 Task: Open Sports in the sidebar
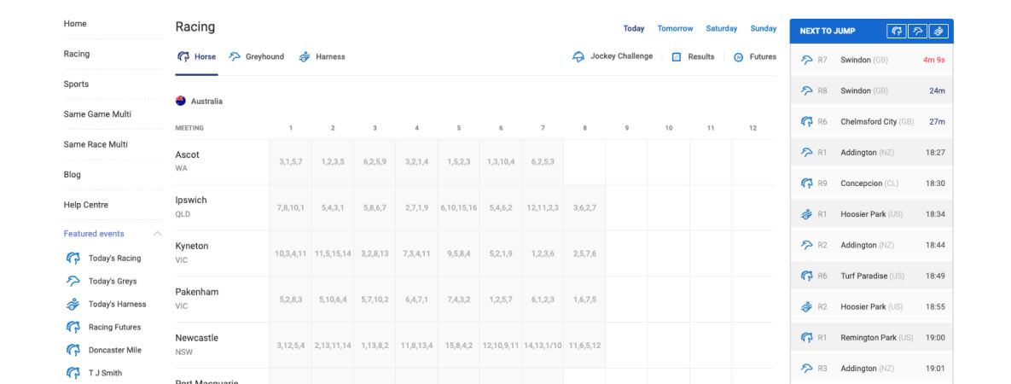pyautogui.click(x=76, y=84)
